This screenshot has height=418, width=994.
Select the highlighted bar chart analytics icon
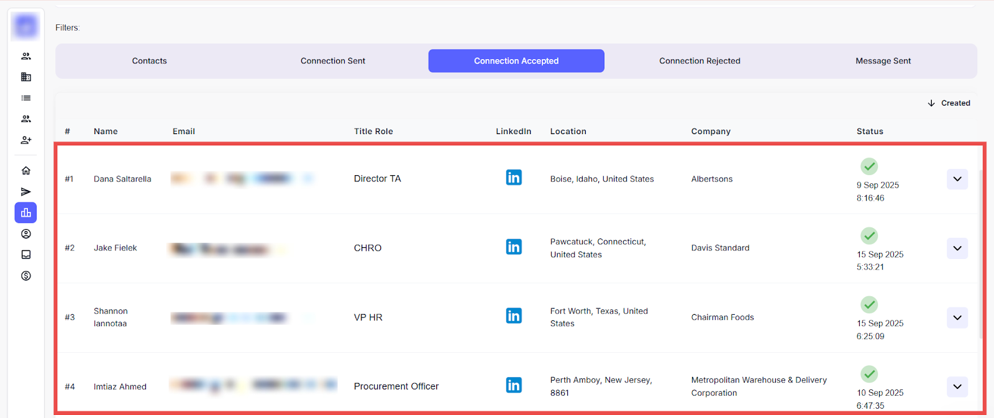26,213
